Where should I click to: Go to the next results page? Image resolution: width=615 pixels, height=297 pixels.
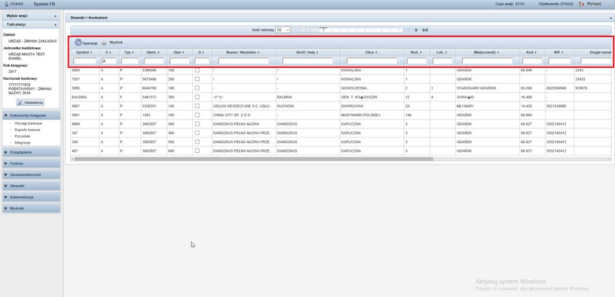(416, 30)
